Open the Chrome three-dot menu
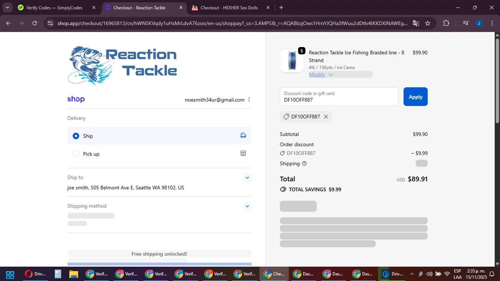This screenshot has height=281, width=500. pos(492,23)
